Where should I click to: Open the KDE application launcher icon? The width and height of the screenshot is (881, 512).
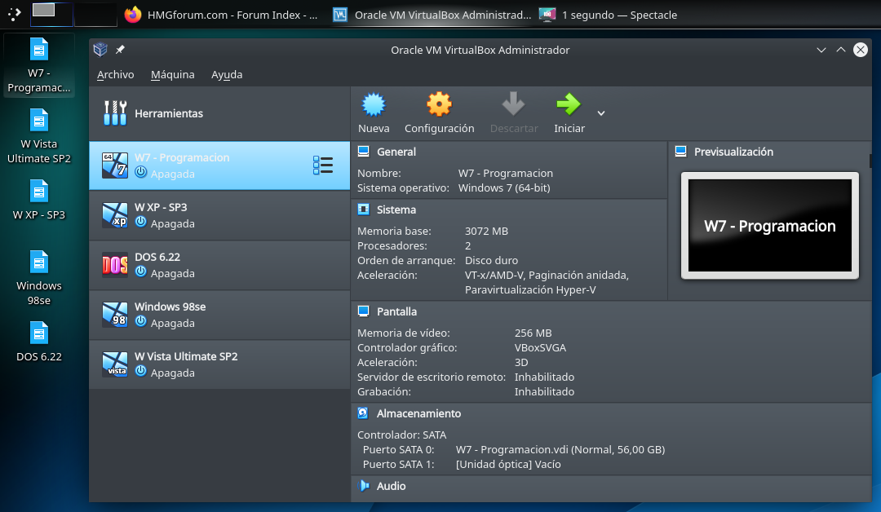pyautogui.click(x=14, y=14)
